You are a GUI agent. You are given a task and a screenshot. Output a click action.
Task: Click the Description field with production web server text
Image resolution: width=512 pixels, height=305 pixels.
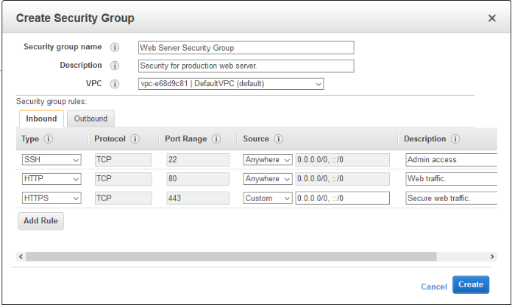[x=246, y=66]
